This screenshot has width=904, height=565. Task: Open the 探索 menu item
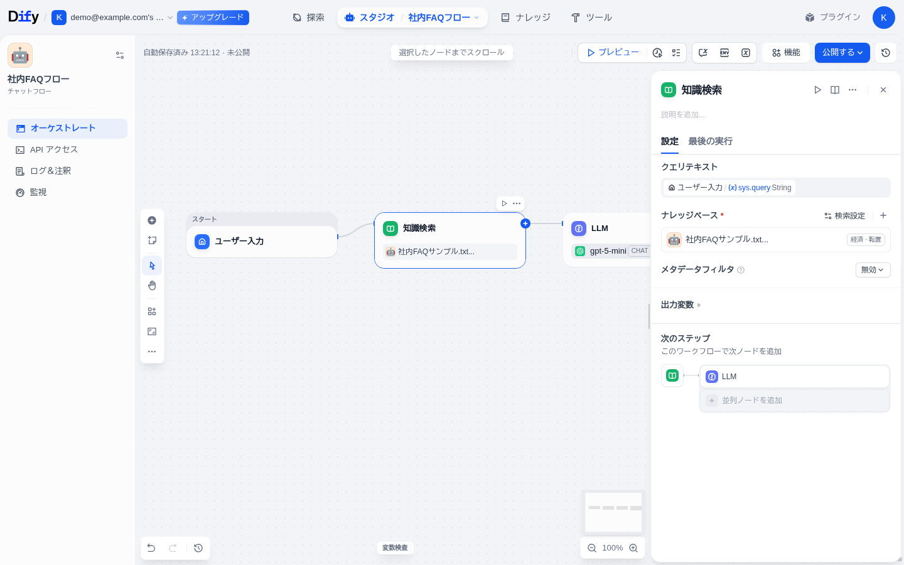click(308, 18)
